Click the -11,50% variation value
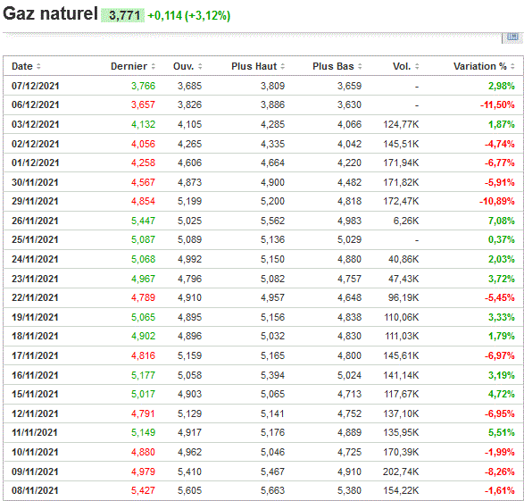The height and width of the screenshot is (501, 524). click(x=497, y=105)
